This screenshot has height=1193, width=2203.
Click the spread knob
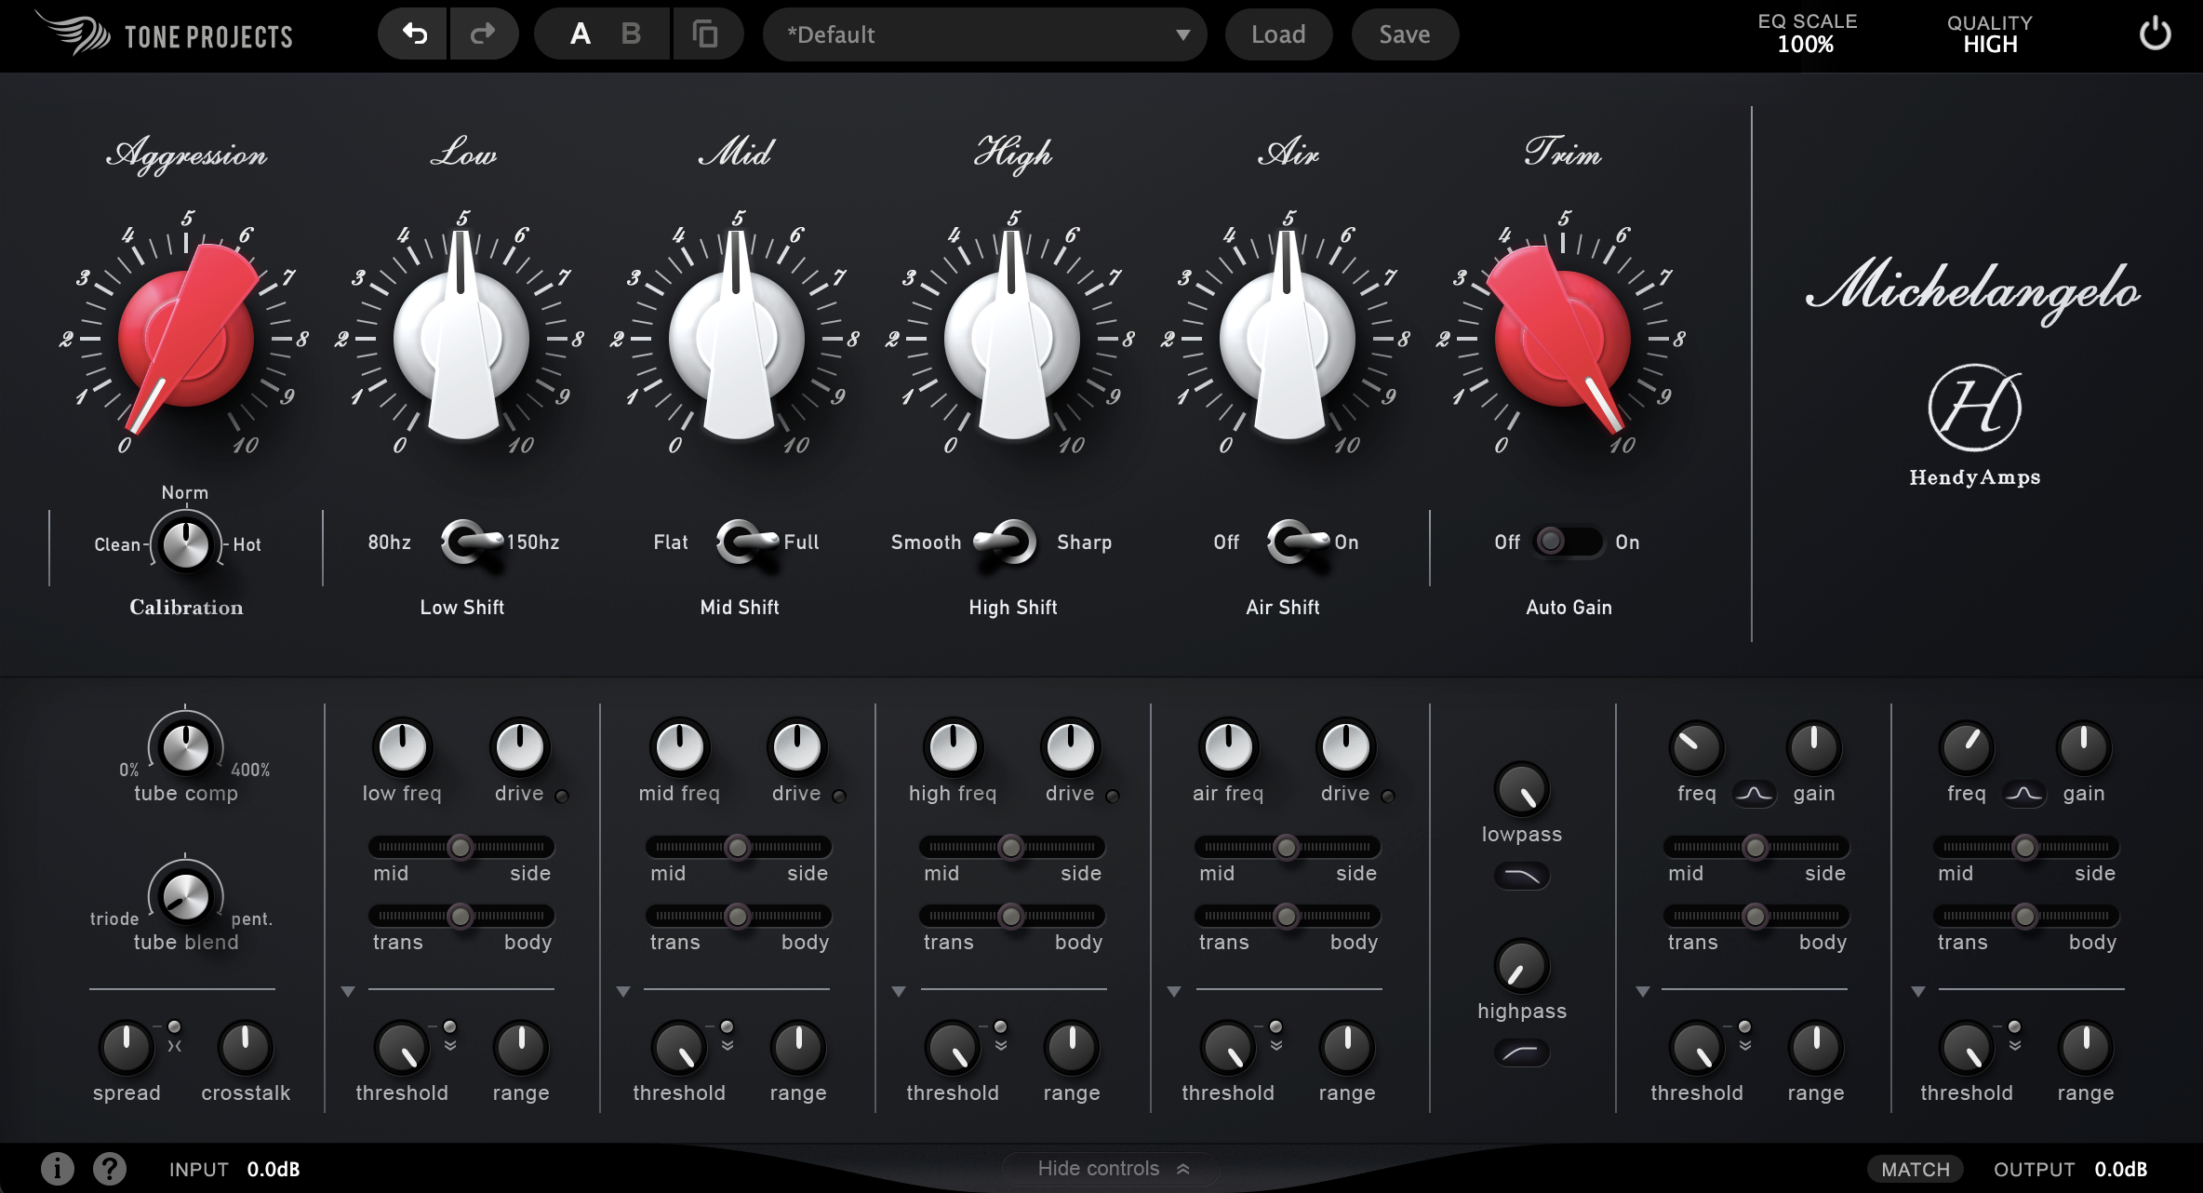point(126,1047)
